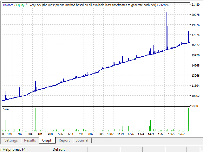Click the 19076 axis value
Image resolution: width=203 pixels, height=152 pixels.
pyautogui.click(x=196, y=25)
